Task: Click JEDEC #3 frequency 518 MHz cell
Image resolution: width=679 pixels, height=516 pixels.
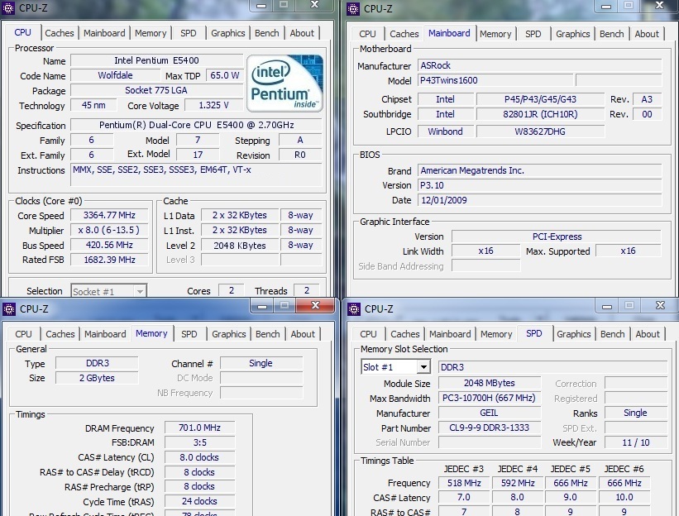Action: (x=464, y=483)
